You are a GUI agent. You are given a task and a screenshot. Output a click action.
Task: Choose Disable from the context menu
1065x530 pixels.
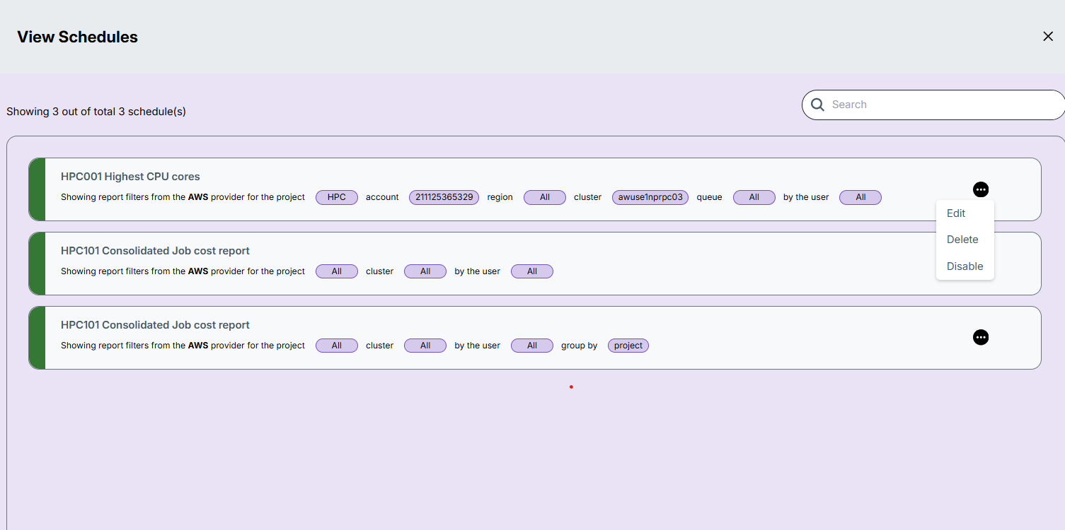[x=965, y=266]
